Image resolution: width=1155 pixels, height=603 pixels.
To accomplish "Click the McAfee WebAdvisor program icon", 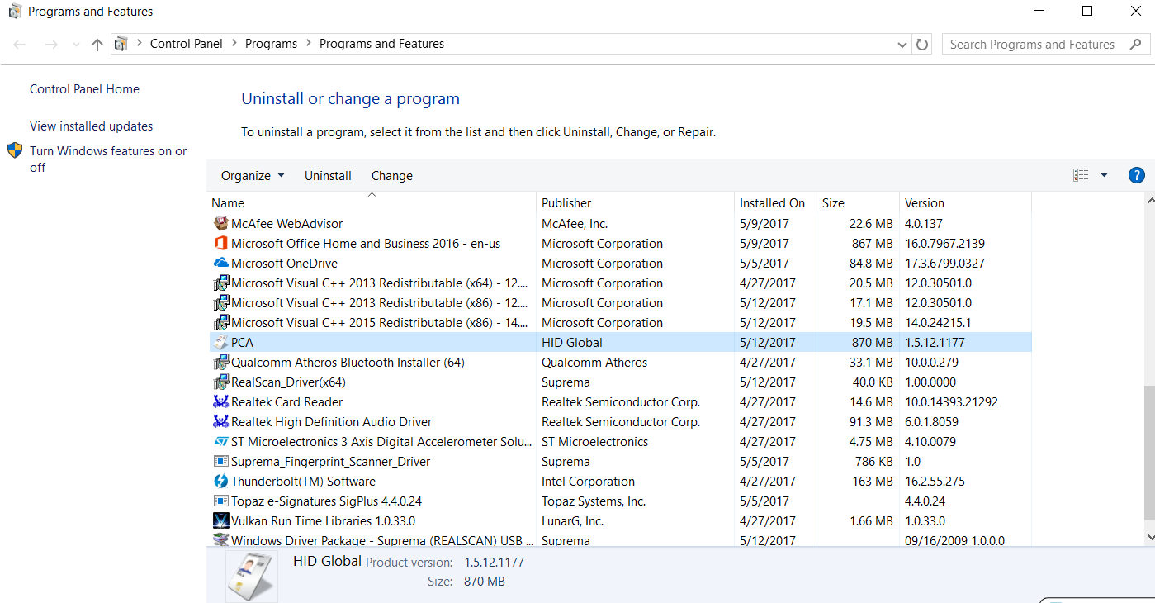I will 220,224.
